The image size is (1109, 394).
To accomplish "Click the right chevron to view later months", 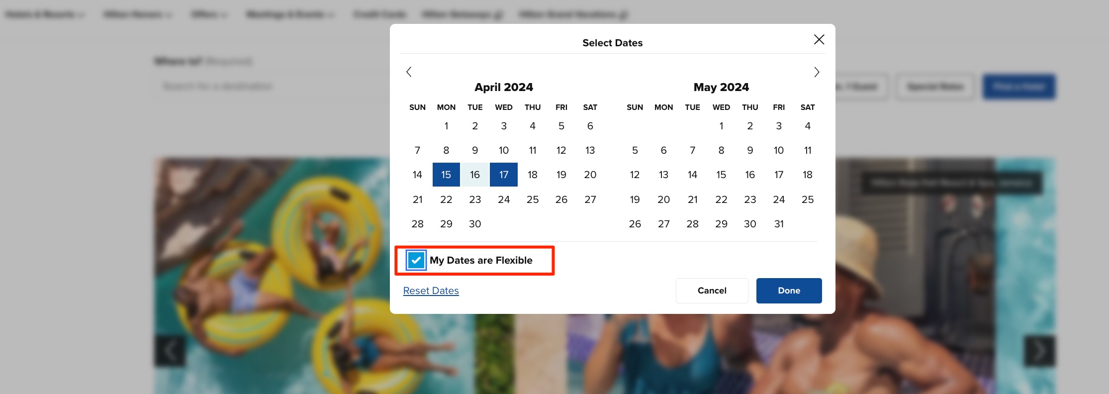I will [x=816, y=72].
